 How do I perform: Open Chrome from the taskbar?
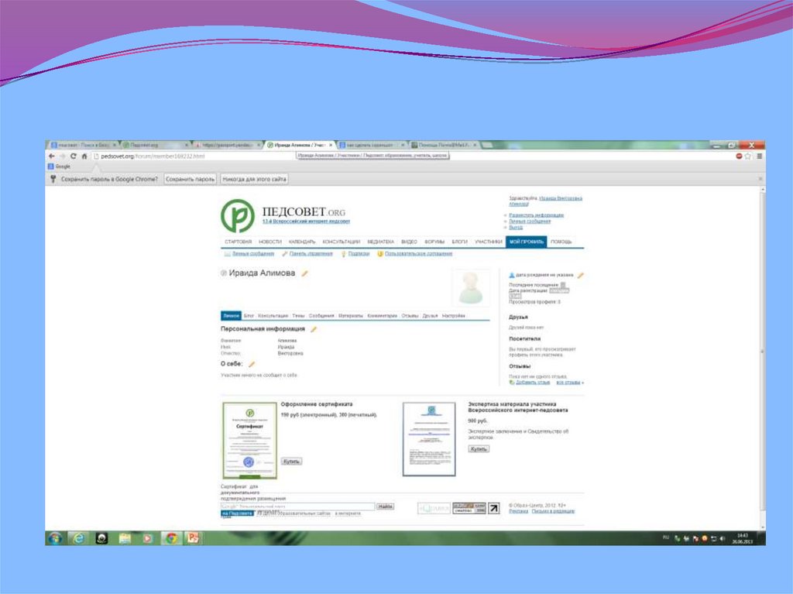[171, 538]
